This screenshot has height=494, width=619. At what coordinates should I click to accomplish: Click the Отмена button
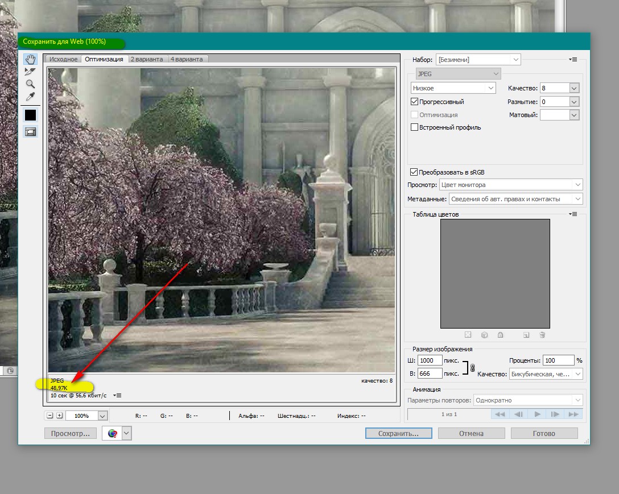(471, 433)
